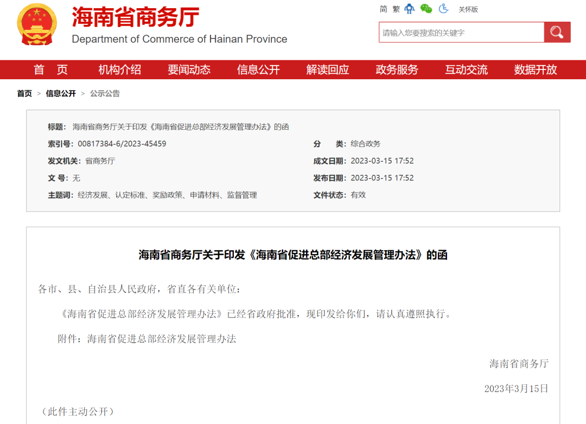Click the wheelchair accessibility icon

pyautogui.click(x=444, y=9)
